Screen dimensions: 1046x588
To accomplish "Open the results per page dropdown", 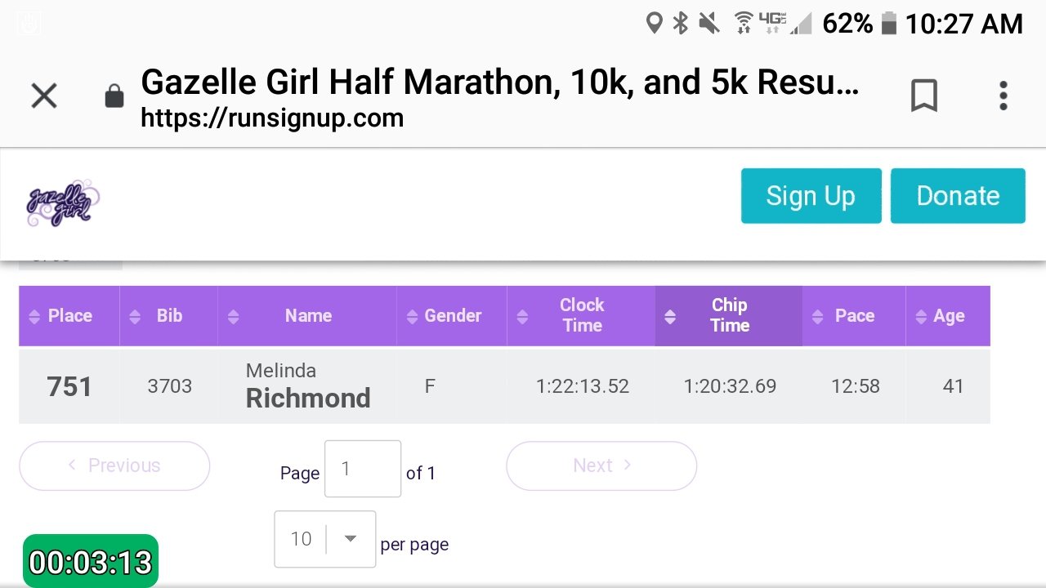I will click(325, 539).
